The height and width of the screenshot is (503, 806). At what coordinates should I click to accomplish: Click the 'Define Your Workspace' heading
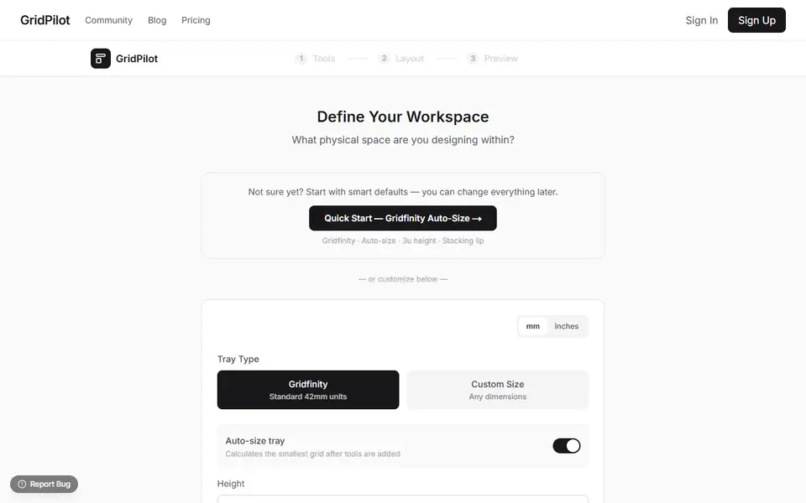tap(403, 117)
